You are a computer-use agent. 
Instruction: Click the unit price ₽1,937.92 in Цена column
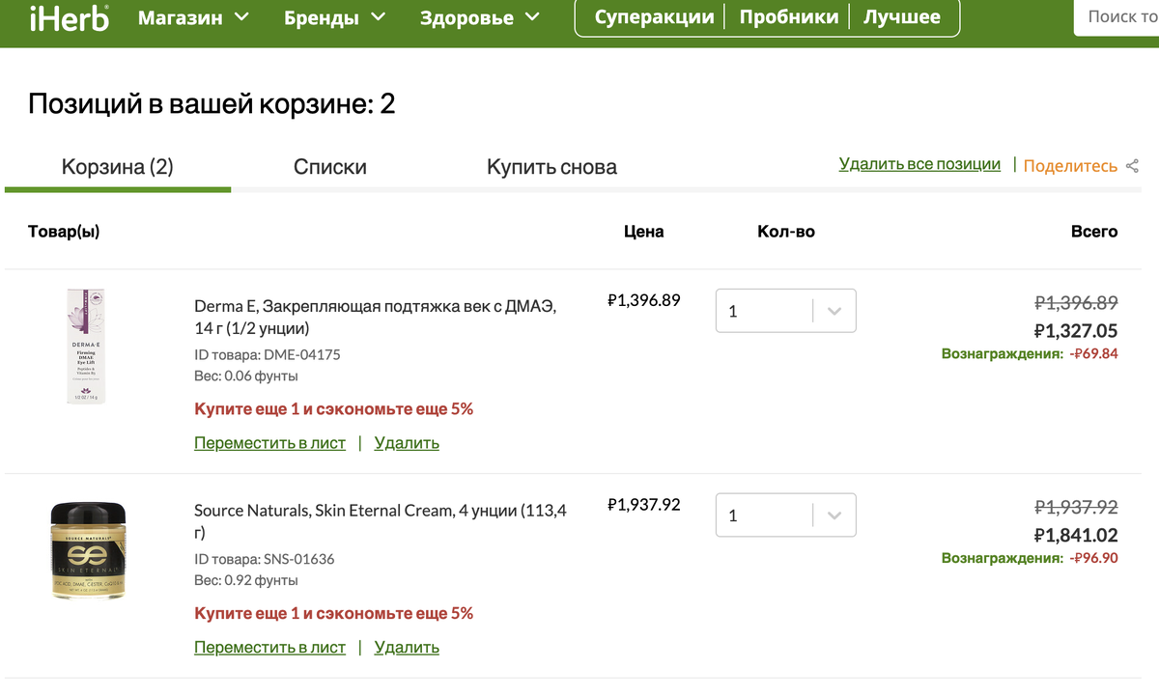644,504
